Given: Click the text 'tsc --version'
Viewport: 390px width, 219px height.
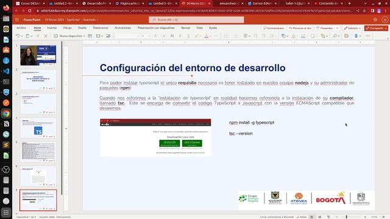Looking at the screenshot, I should [x=241, y=133].
